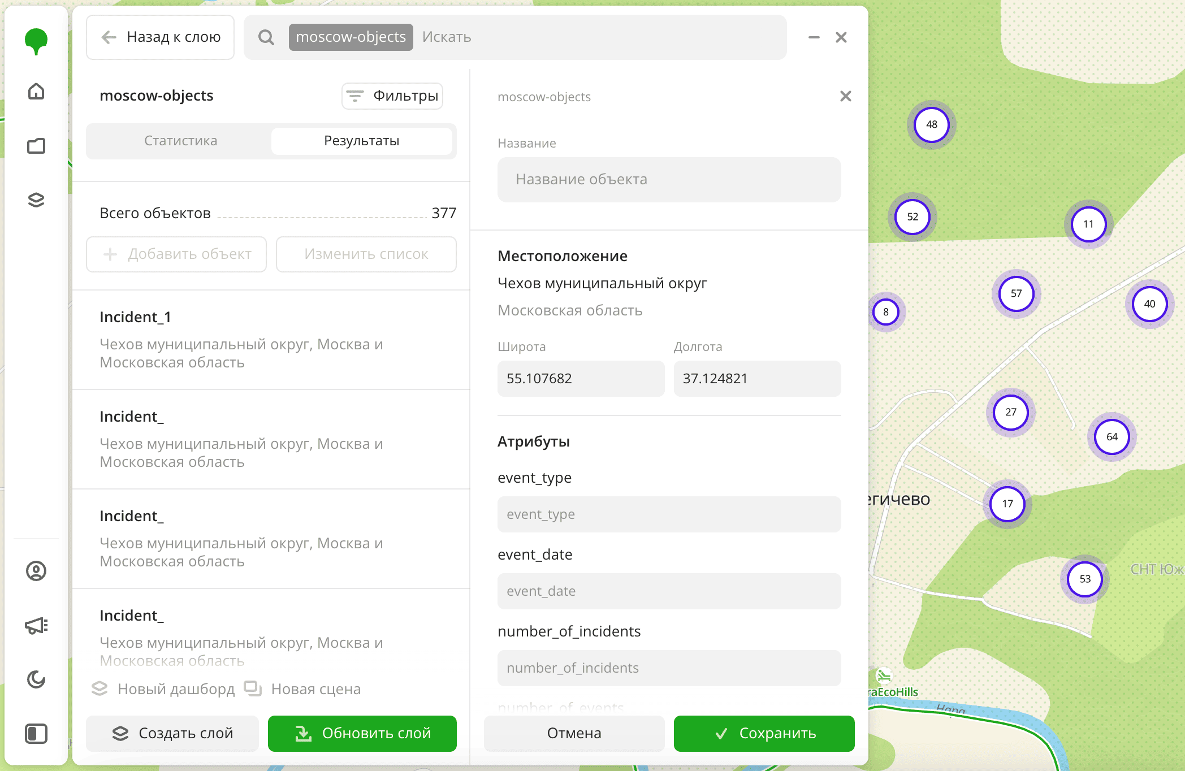Click the Широта latitude input field
Viewport: 1185px width, 771px height.
(581, 378)
